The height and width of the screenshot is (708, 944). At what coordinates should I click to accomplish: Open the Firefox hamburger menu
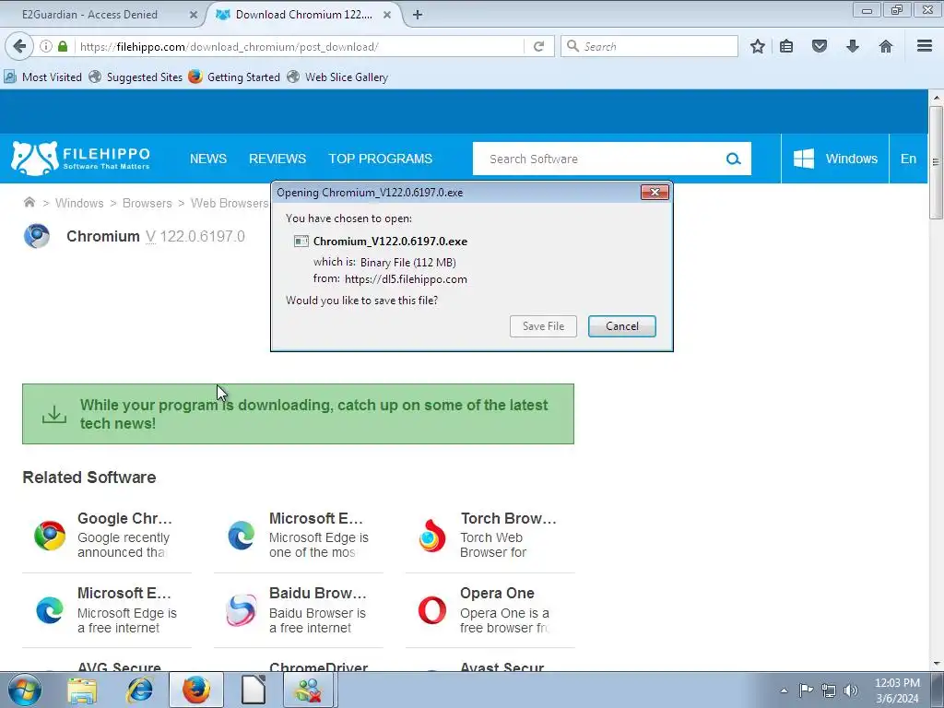[925, 46]
